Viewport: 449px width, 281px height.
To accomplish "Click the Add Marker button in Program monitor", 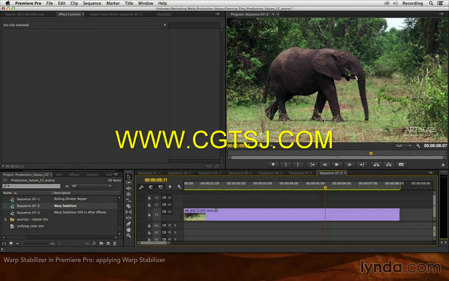I will tap(273, 165).
